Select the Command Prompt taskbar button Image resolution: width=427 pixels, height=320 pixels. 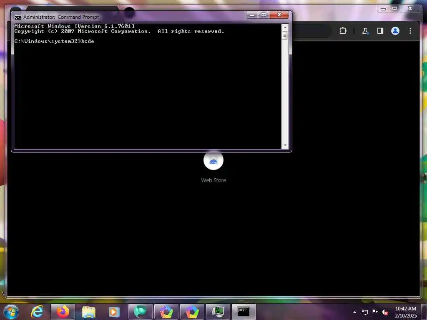244,312
